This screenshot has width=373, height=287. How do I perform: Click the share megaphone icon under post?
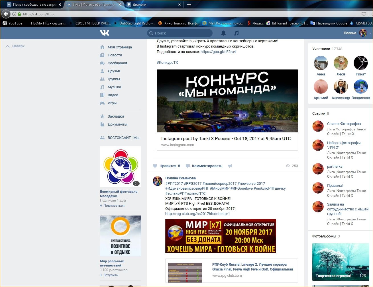pyautogui.click(x=230, y=166)
